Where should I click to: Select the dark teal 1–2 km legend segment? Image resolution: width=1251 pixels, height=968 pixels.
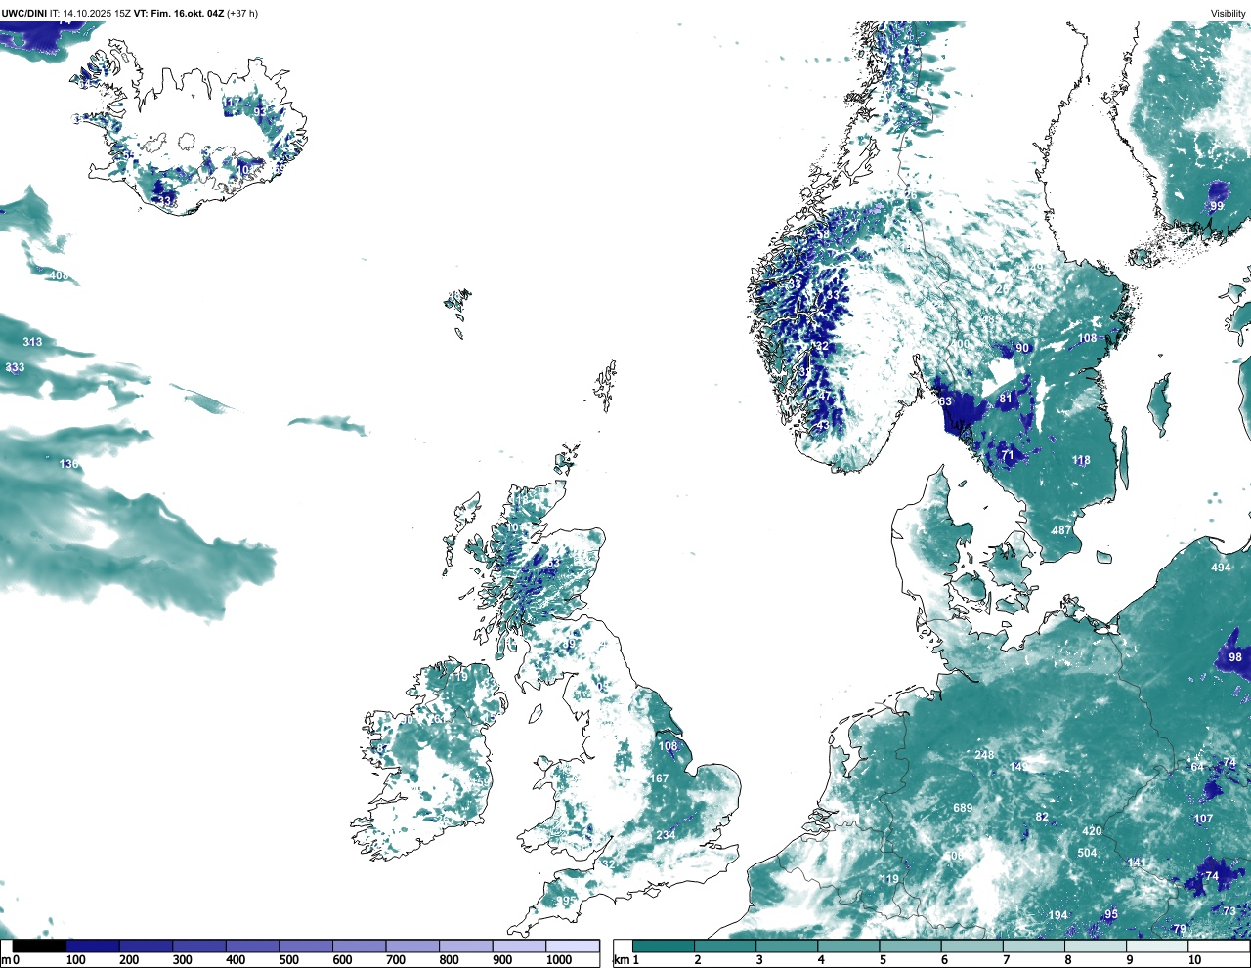coord(664,946)
